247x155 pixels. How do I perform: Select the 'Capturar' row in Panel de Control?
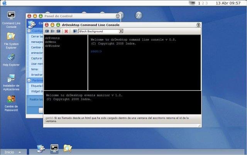36,58
